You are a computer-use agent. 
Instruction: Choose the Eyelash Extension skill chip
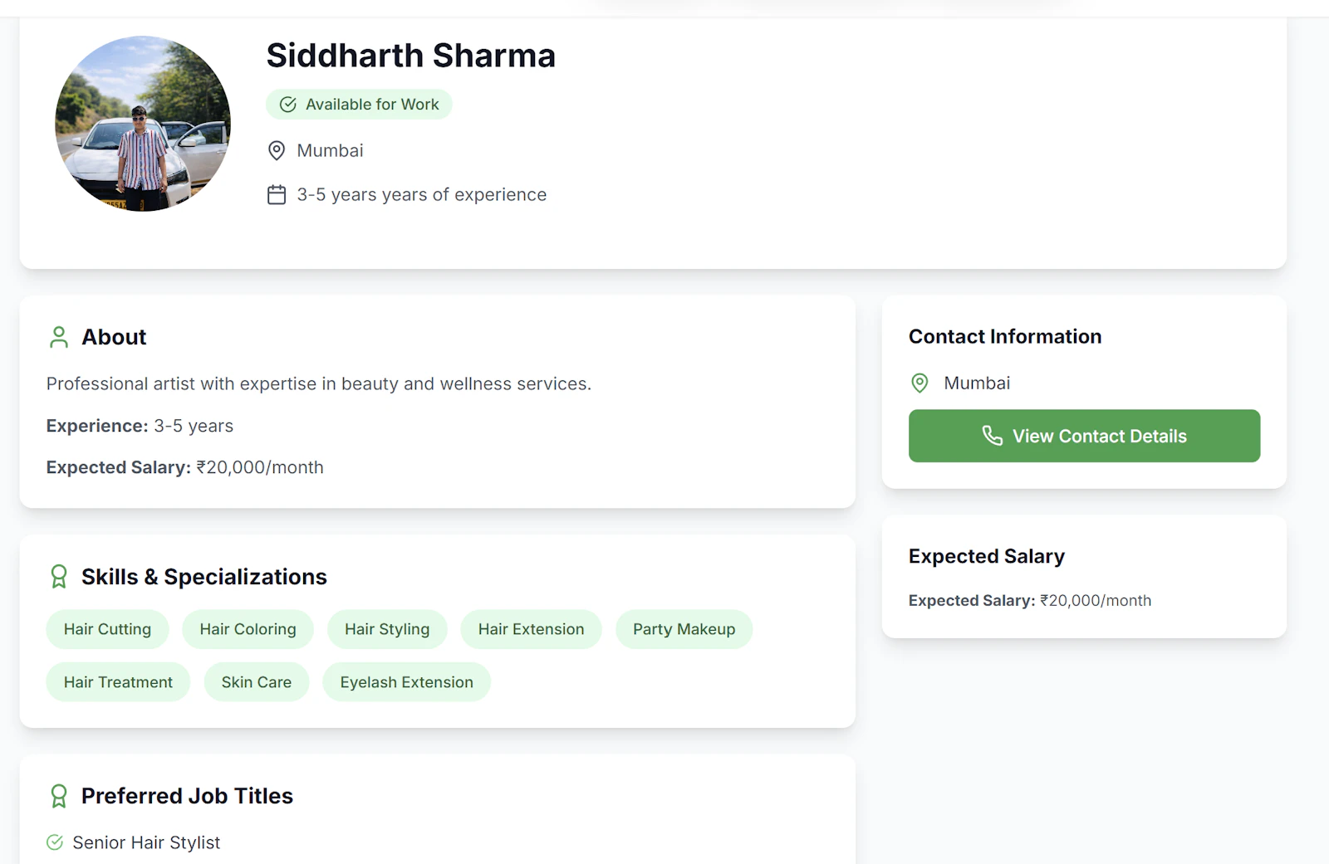point(406,682)
